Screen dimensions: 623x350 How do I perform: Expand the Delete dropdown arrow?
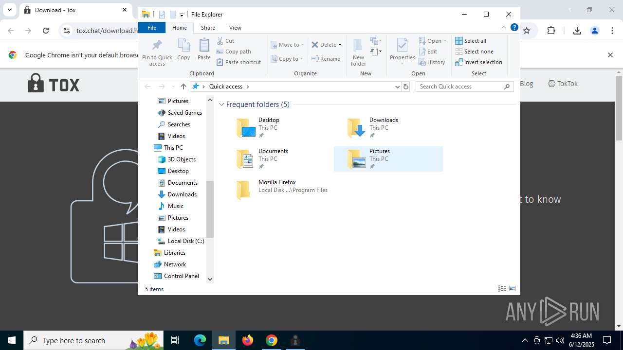[x=340, y=45]
